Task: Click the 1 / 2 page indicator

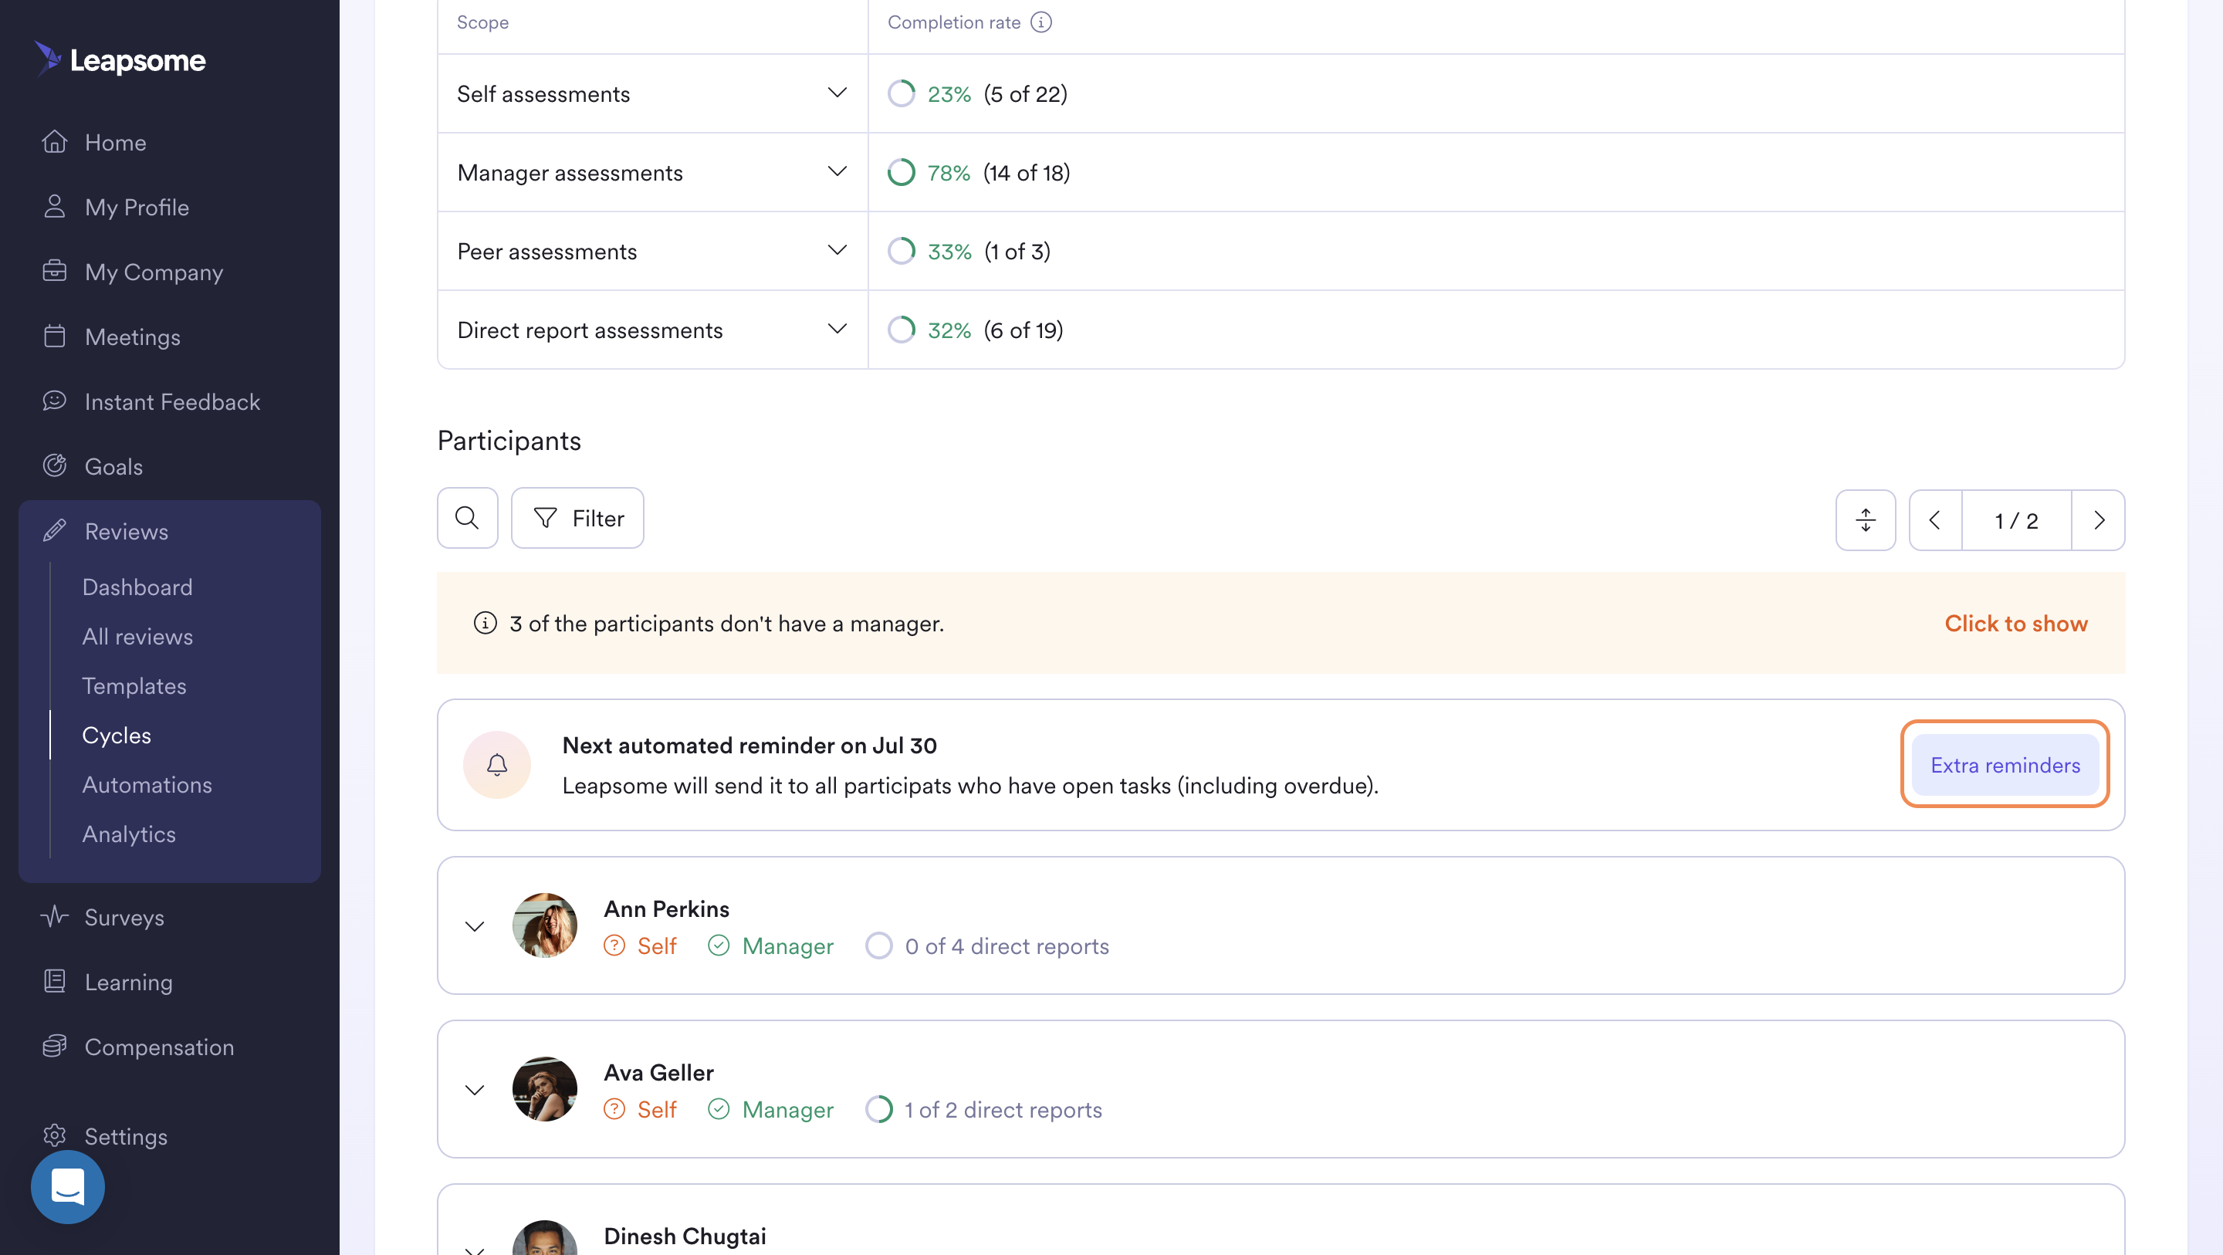Action: pyautogui.click(x=2016, y=519)
